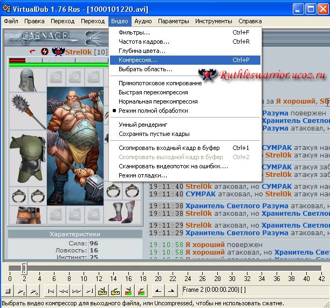Step backward with the rewind arrows

[x=64, y=291]
